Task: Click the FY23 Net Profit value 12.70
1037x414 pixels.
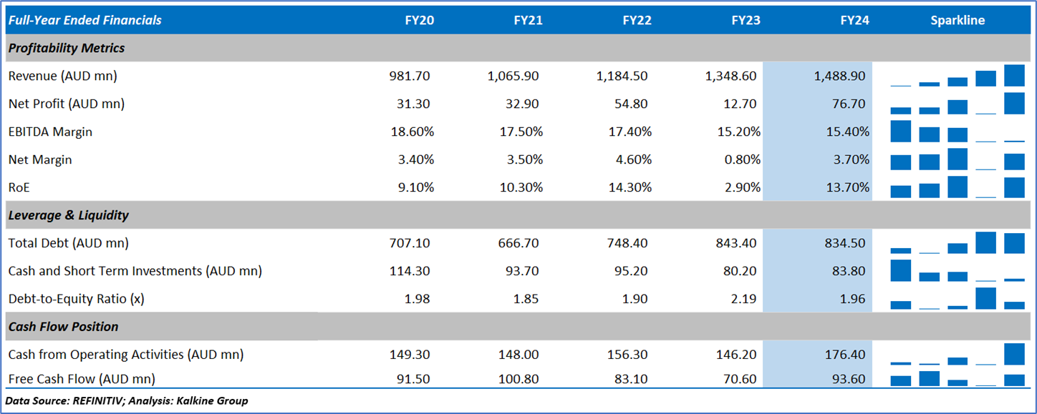Action: pos(739,104)
